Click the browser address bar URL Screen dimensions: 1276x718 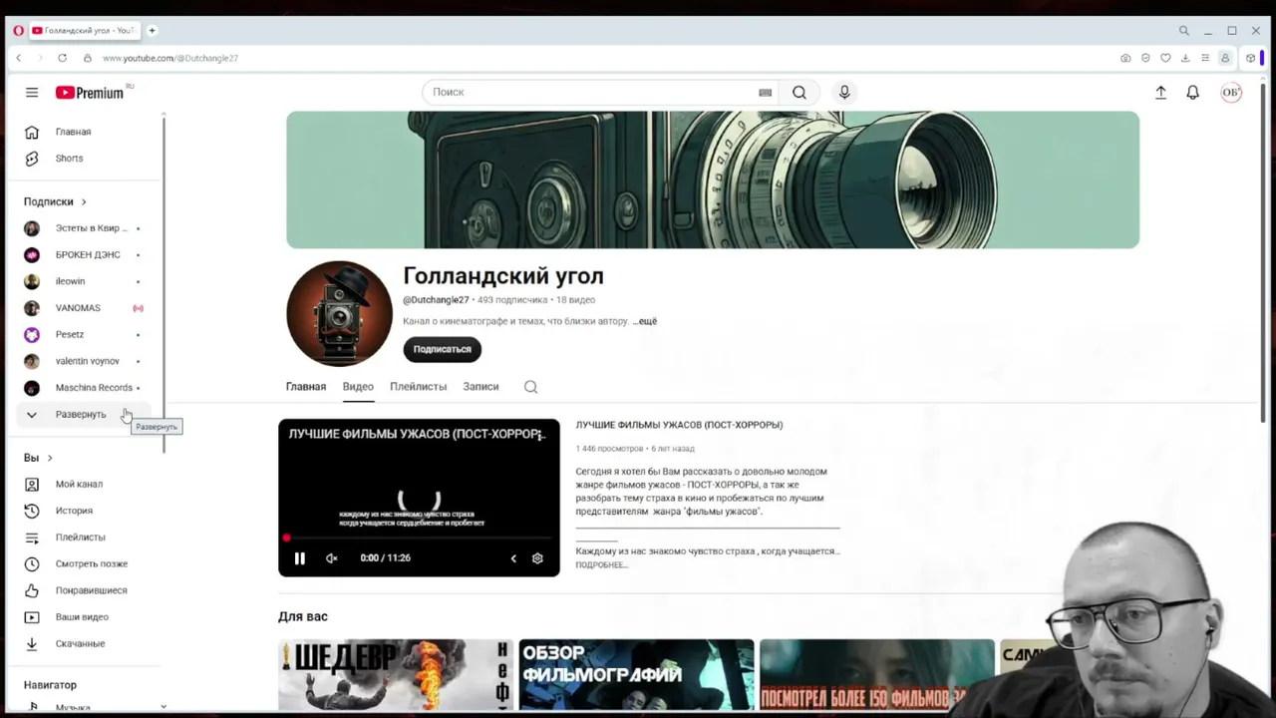pyautogui.click(x=169, y=58)
